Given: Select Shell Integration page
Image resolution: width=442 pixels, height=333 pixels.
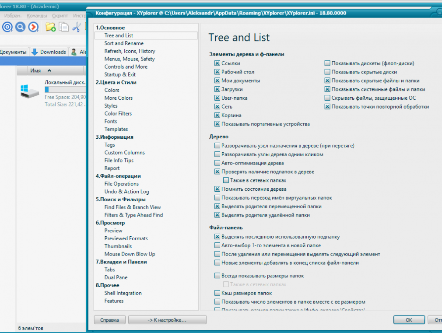Looking at the screenshot, I should (x=123, y=293).
